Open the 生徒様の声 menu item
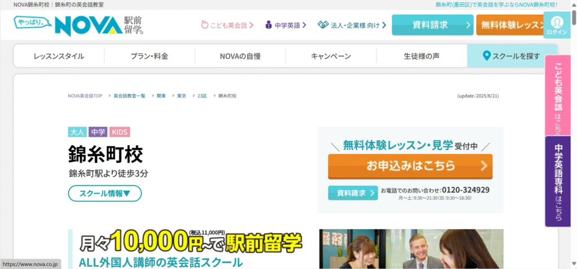This screenshot has width=577, height=269. pos(421,56)
